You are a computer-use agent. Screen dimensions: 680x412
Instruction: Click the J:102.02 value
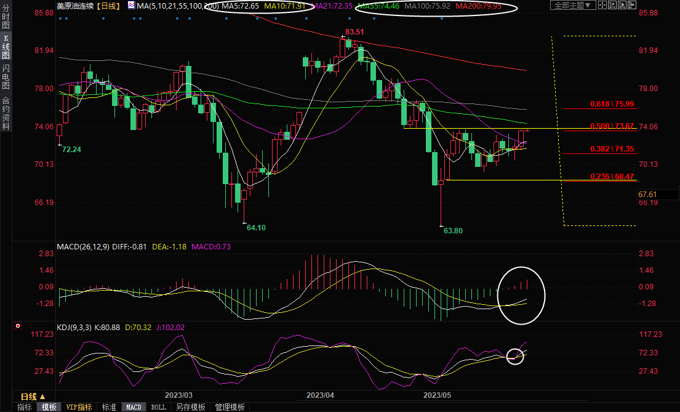(170, 328)
